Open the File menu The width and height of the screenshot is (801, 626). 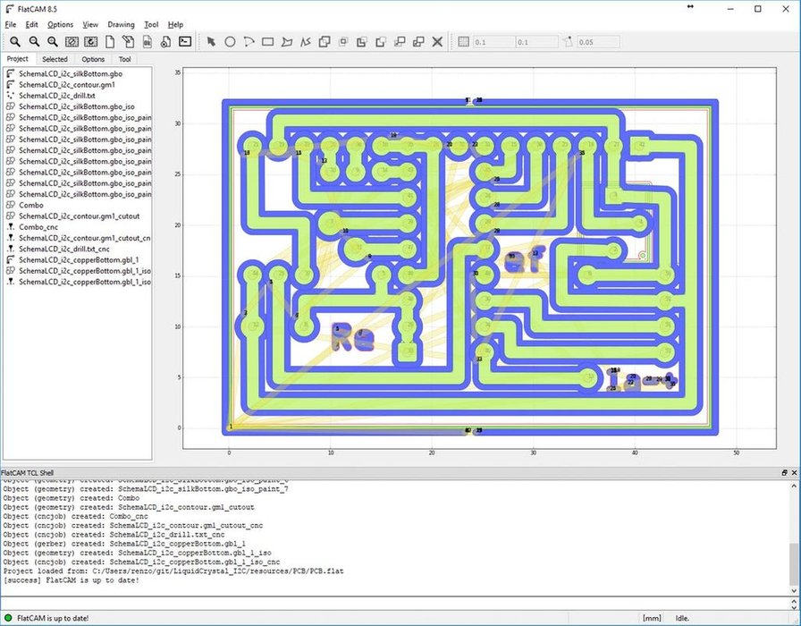[x=11, y=24]
